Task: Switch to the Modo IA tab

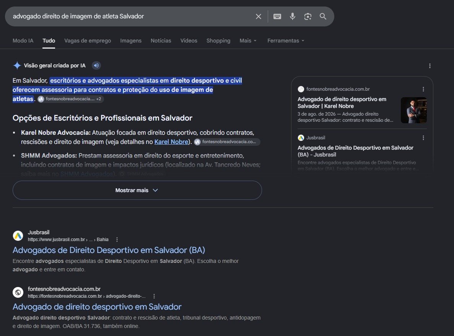Action: tap(23, 41)
